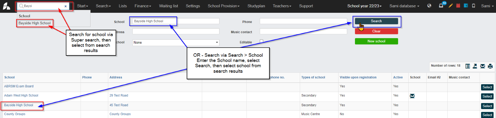
Task: Click 'Number of rows: 18' text
Action: 445,66
